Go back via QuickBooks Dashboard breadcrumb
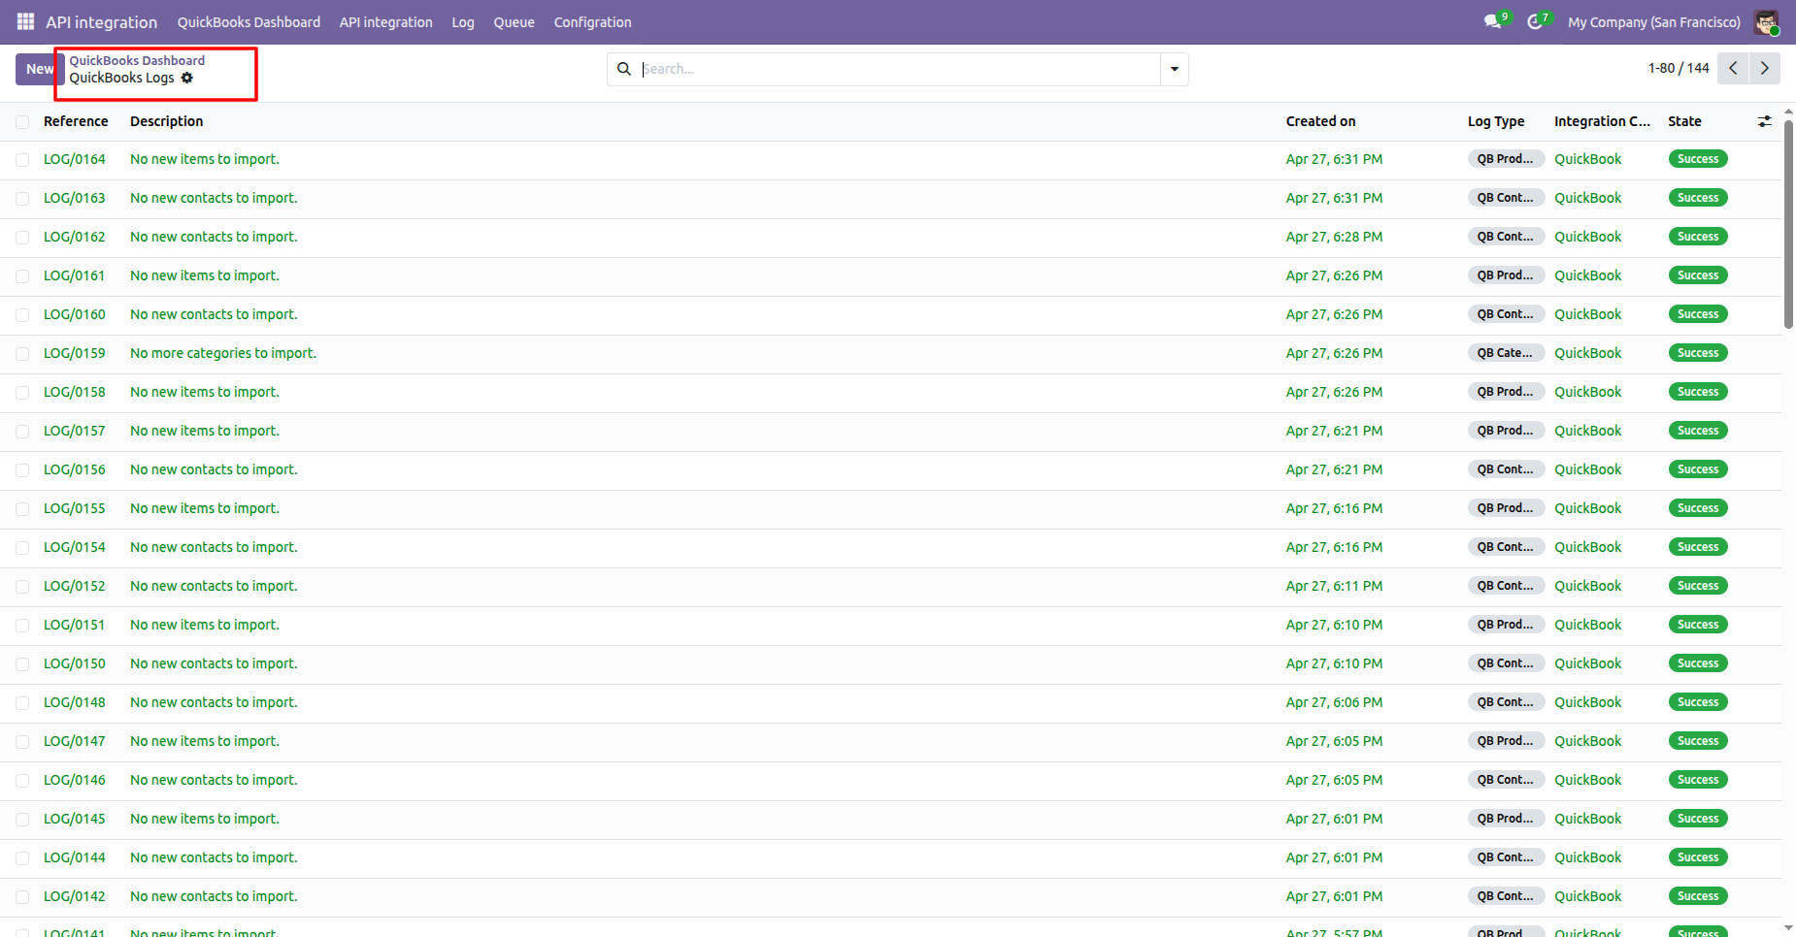Image resolution: width=1796 pixels, height=937 pixels. 137,60
